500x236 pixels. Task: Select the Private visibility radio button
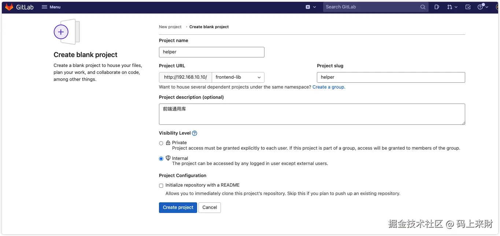click(x=161, y=143)
